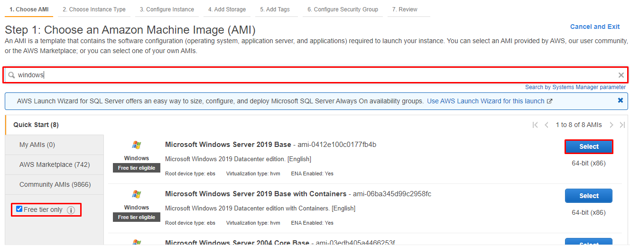630x246 pixels.
Task: Click Free tier eligible badge of Containers AMI
Action: click(x=137, y=217)
